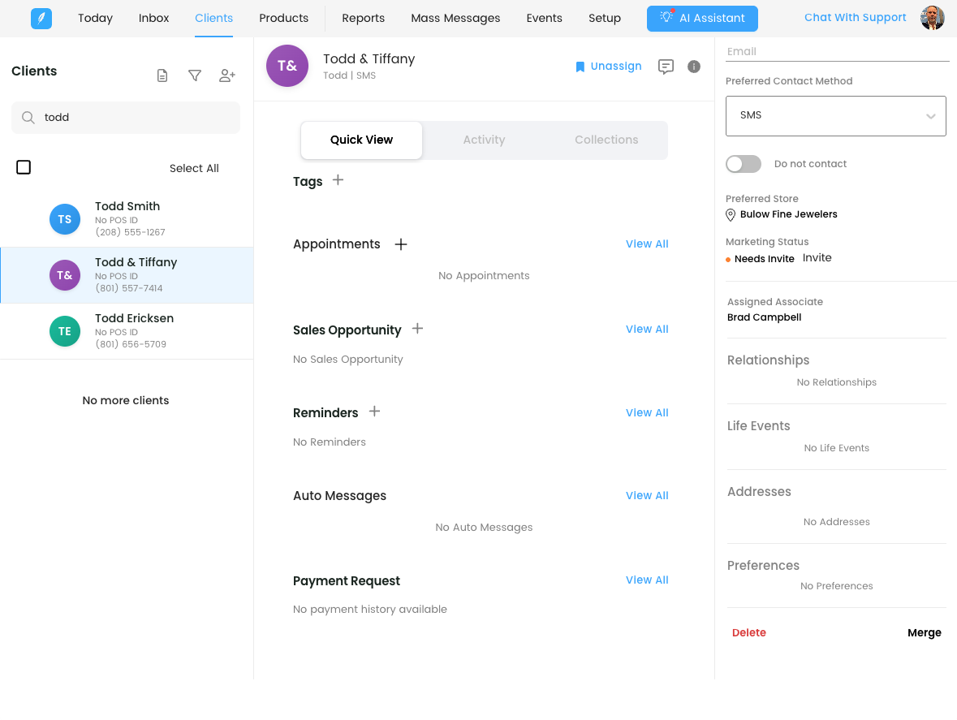Select the Todd Smith client row
Image resolution: width=957 pixels, height=720 pixels.
tap(127, 219)
